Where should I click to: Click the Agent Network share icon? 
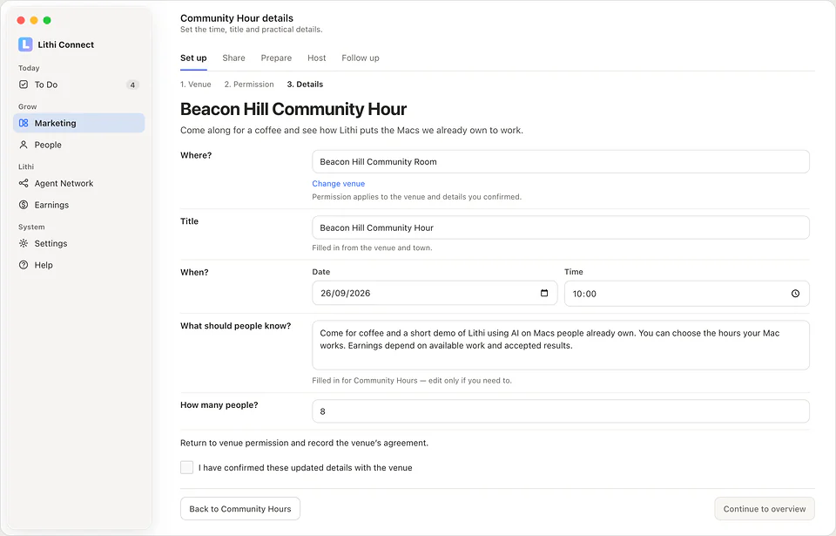click(24, 183)
